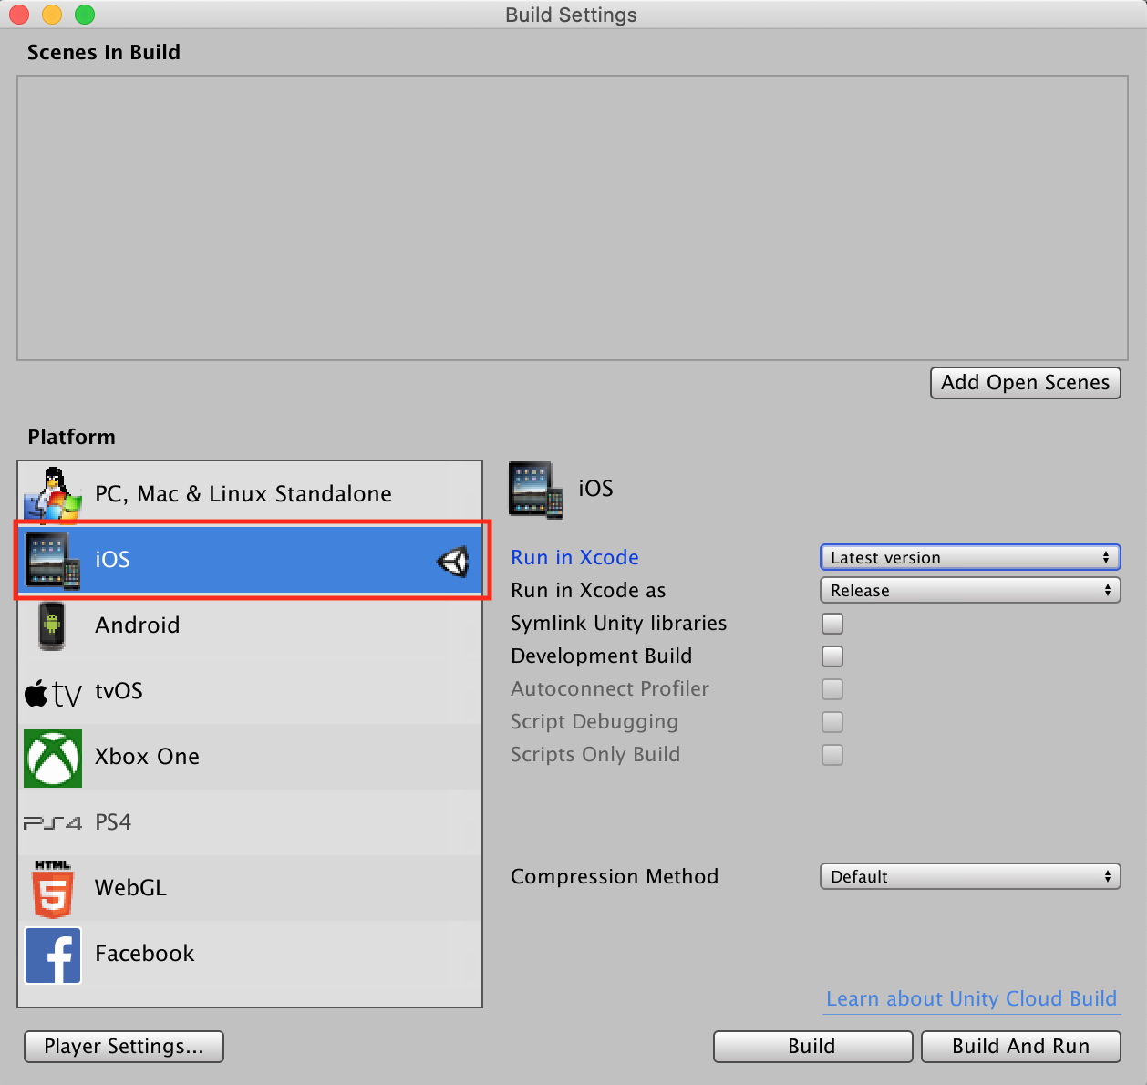Click inside the Scenes In Build list
The width and height of the screenshot is (1147, 1085).
573,218
